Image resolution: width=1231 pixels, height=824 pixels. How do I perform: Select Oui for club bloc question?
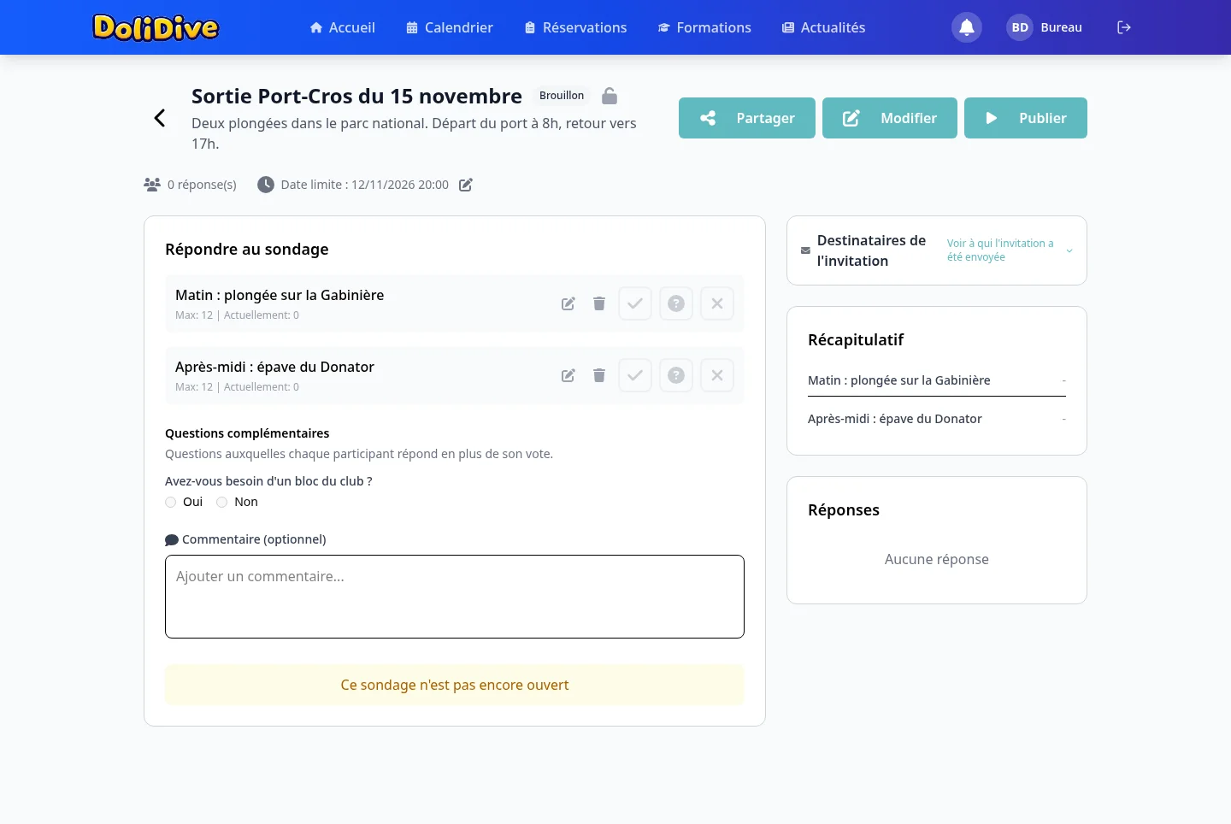(171, 503)
